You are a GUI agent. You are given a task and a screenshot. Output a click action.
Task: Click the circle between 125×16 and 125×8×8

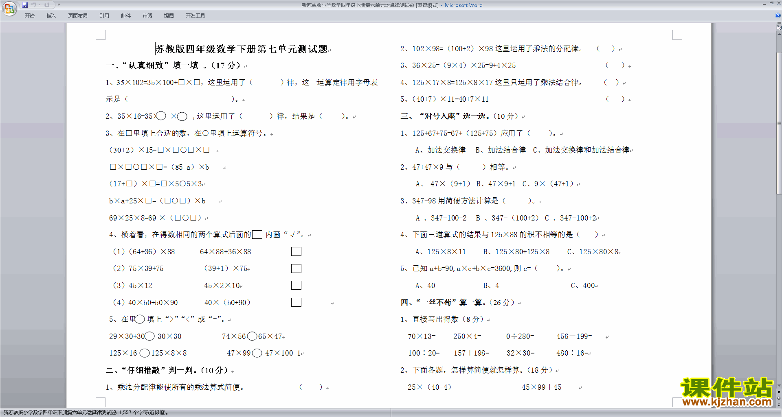pyautogui.click(x=145, y=353)
